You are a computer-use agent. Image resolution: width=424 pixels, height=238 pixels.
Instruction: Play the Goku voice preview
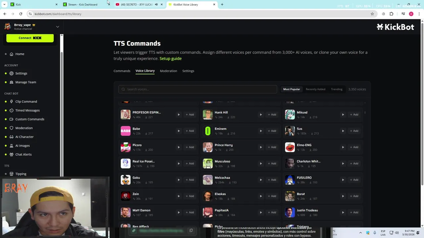coord(179,180)
